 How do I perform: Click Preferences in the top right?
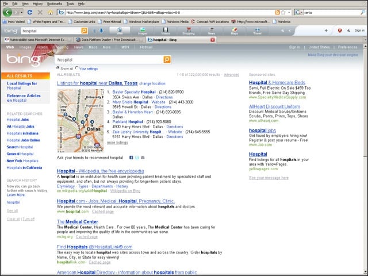pyautogui.click(x=347, y=47)
